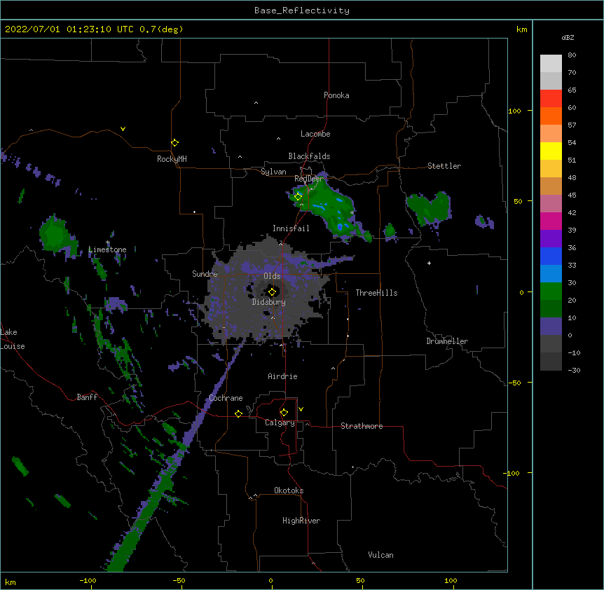Click the Cochrane city label
This screenshot has height=590, width=604.
pyautogui.click(x=226, y=398)
